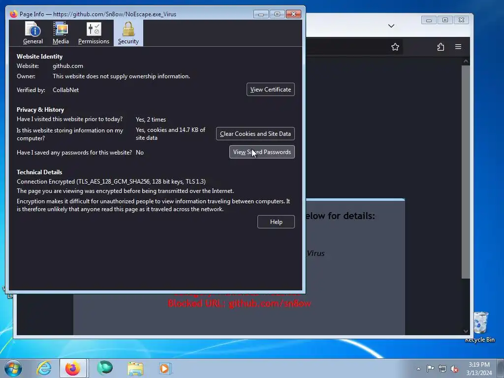Open the Action Center flag icon

(x=430, y=369)
